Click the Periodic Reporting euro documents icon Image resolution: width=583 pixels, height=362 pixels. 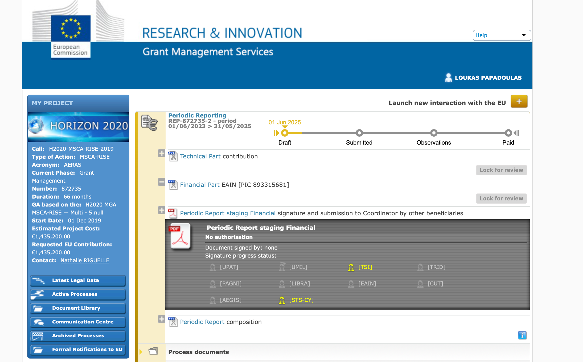tap(149, 123)
